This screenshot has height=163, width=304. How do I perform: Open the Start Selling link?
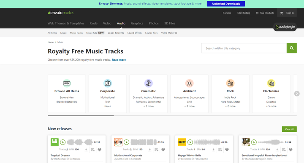(x=244, y=13)
